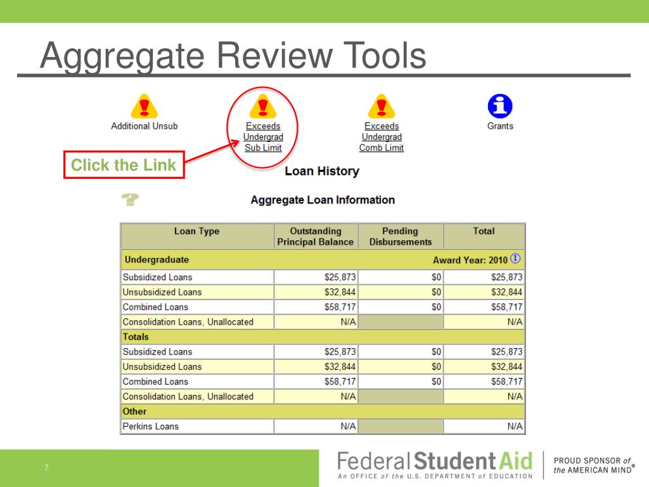This screenshot has height=487, width=649.
Task: Click Totals Unsubsidized outstanding balance $32,844
Action: (340, 367)
